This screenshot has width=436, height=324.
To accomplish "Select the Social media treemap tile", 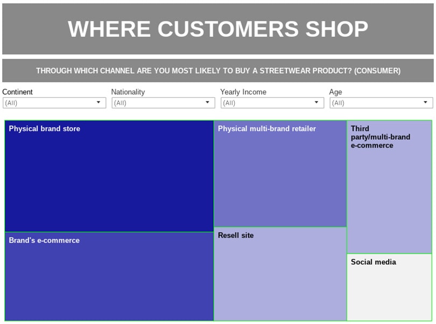I will tap(389, 287).
